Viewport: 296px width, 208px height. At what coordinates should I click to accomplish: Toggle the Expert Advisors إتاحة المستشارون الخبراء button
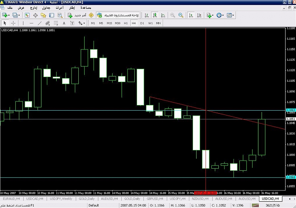[118, 15]
